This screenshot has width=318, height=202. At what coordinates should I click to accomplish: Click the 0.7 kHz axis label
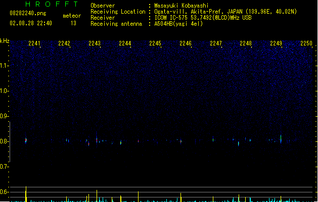tap(4, 167)
